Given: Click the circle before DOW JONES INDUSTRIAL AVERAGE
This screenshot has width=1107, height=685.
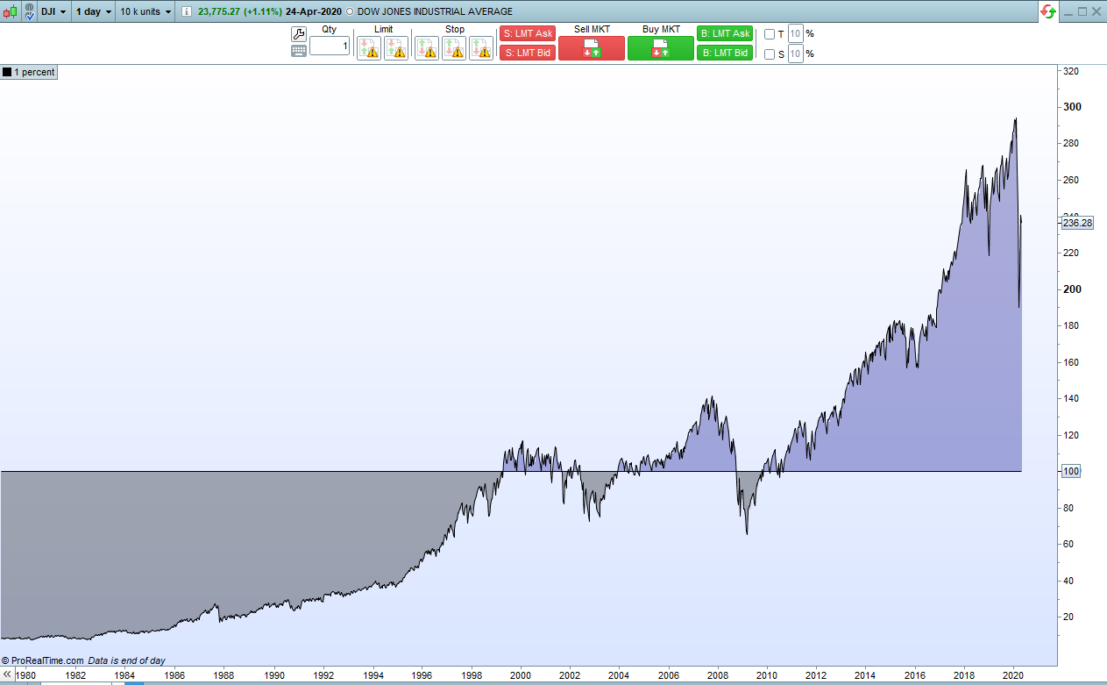Looking at the screenshot, I should (351, 12).
